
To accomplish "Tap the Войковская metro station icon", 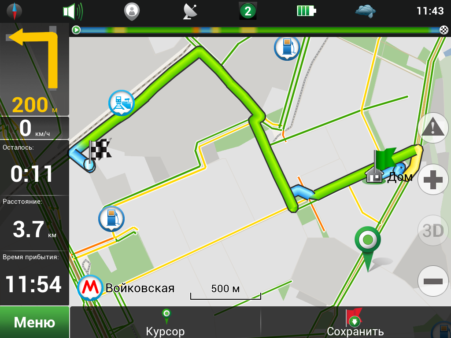I will (x=90, y=287).
